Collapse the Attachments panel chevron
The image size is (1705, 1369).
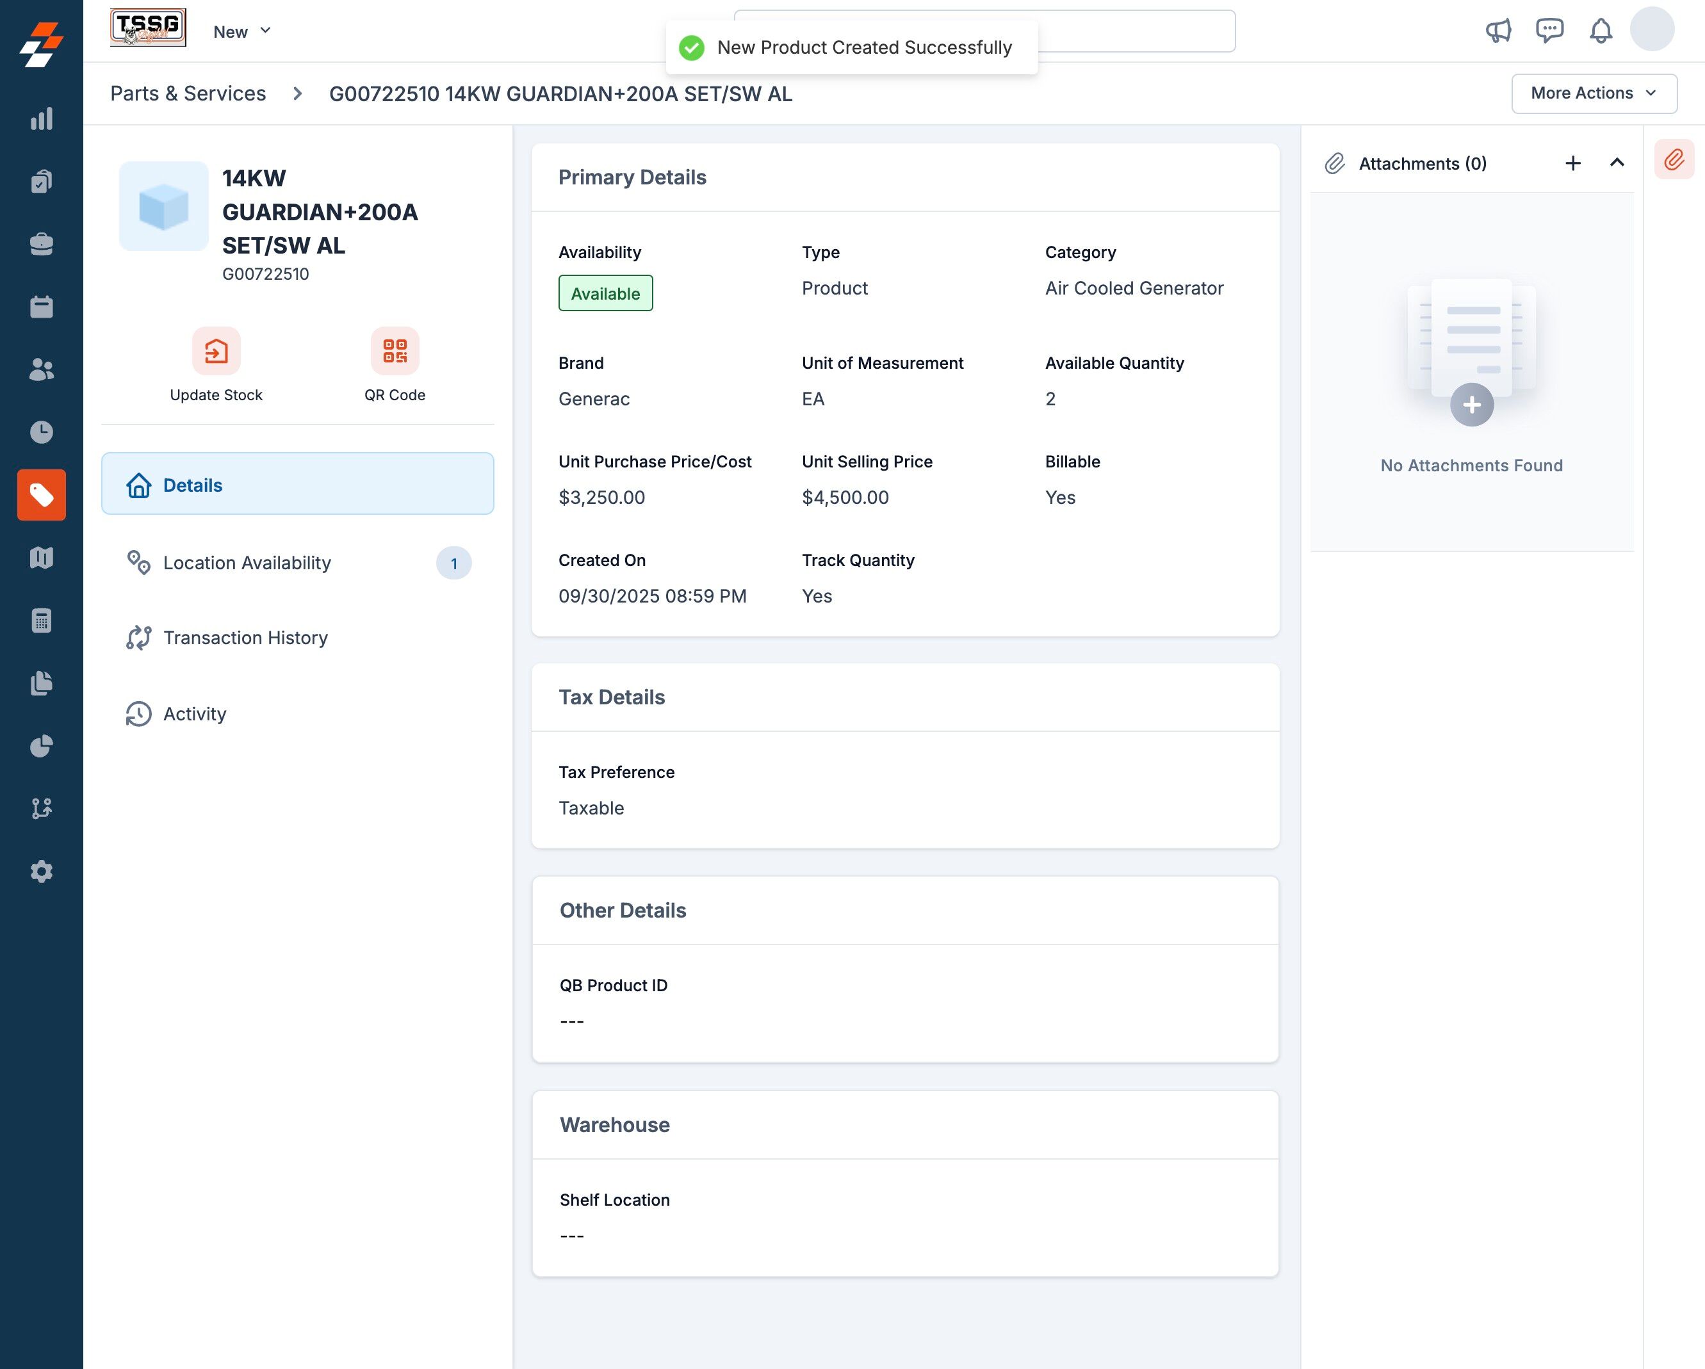click(x=1617, y=163)
